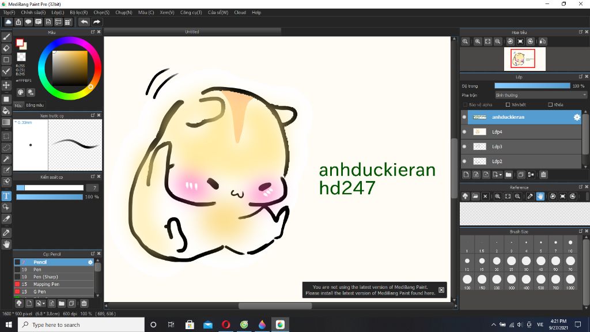The image size is (590, 332).
Task: Select the Hand pan tool
Action: tap(6, 244)
